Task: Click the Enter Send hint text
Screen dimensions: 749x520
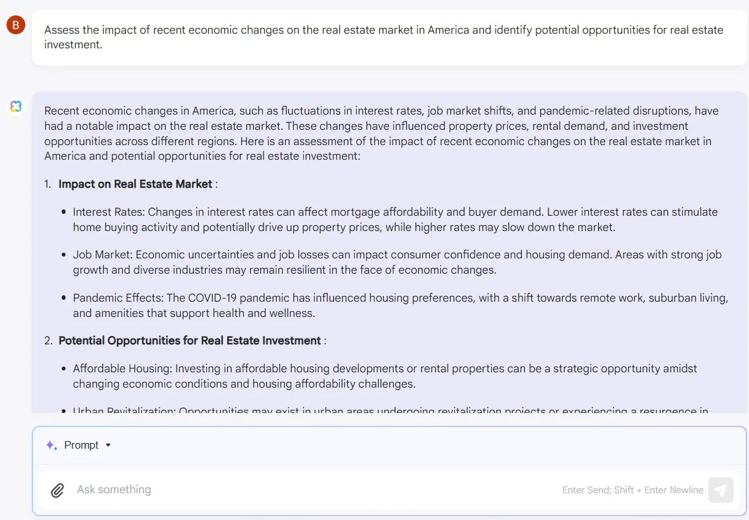Action: (x=633, y=490)
